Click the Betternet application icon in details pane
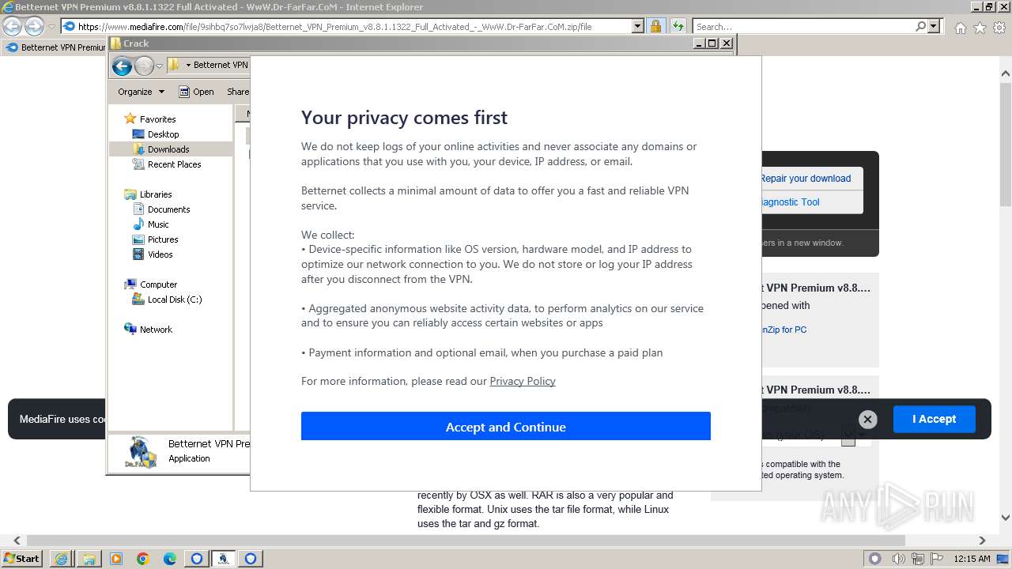This screenshot has height=569, width=1012. coord(141,452)
